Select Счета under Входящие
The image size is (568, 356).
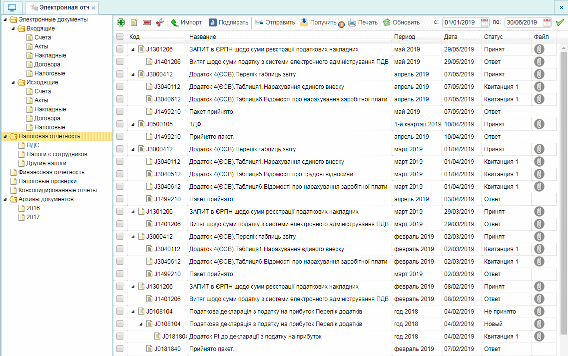pyautogui.click(x=42, y=37)
